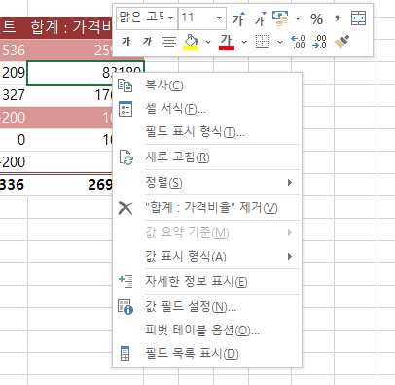Click the borders icon
Image resolution: width=395 pixels, height=385 pixels.
click(x=262, y=42)
